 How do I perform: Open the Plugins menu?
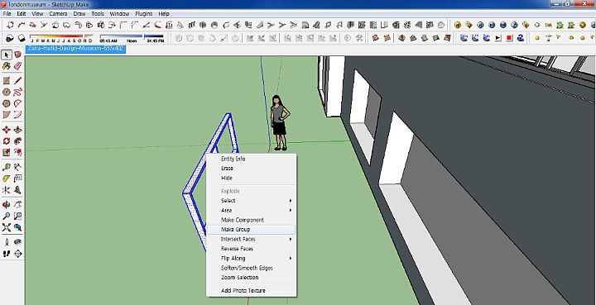coord(144,14)
